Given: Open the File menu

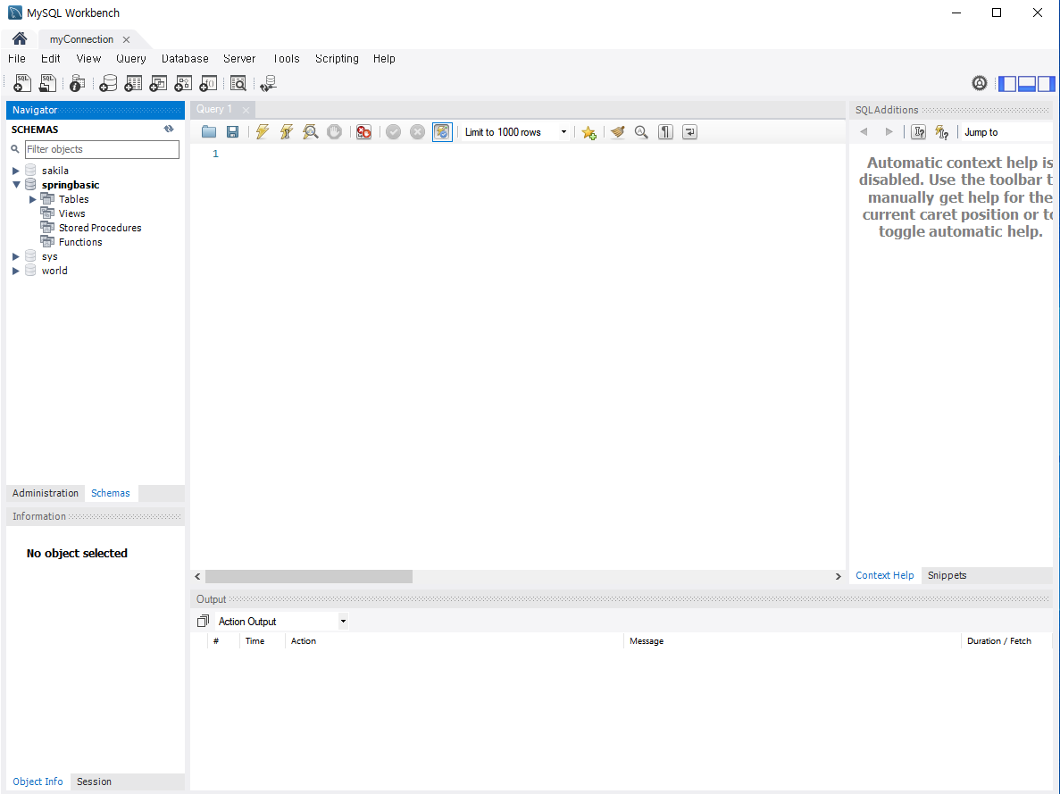Looking at the screenshot, I should coord(17,59).
